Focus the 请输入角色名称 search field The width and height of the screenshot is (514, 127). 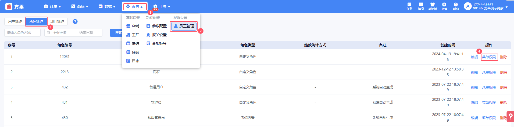22,33
